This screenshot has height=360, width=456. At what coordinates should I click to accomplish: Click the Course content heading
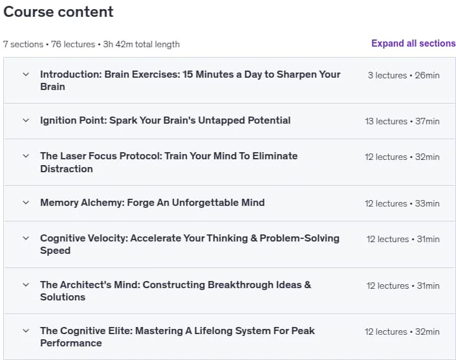tap(58, 12)
